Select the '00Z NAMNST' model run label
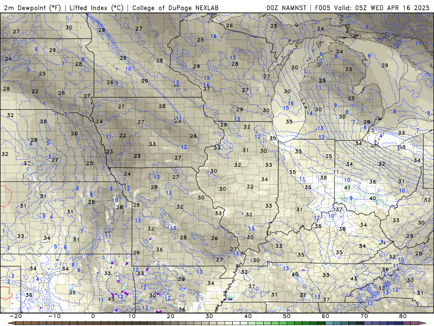Image resolution: width=434 pixels, height=326 pixels. click(286, 8)
